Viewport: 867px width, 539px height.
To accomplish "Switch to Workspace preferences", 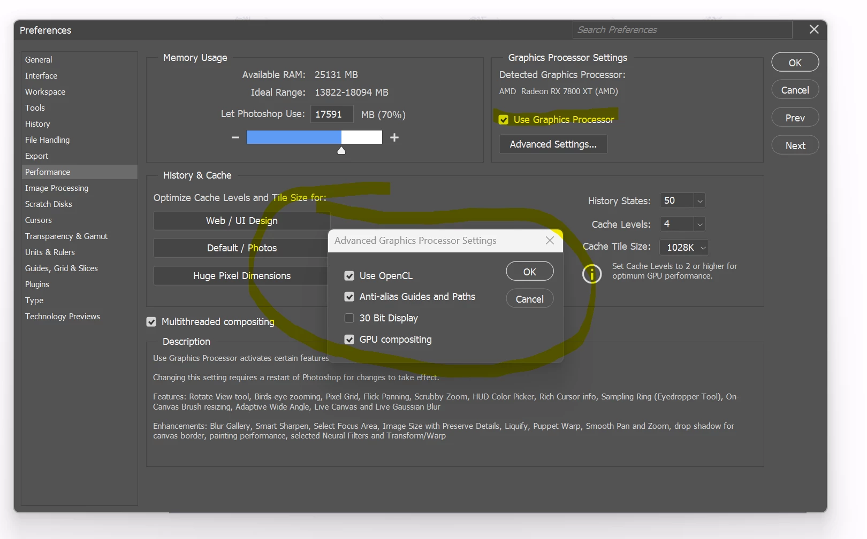I will click(79, 92).
